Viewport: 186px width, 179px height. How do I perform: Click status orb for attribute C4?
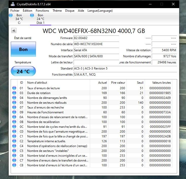14,146
